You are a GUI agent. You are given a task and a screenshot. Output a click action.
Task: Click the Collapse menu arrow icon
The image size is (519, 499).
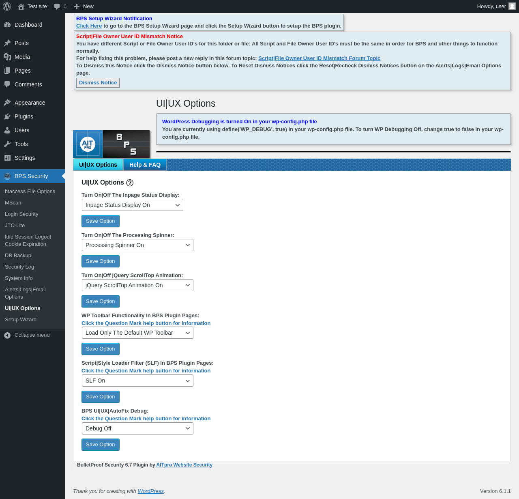pos(7,335)
